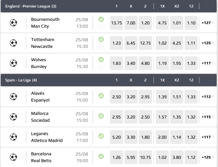
Task: Select Barcelona home win odds 1.26
Action: click(117, 157)
